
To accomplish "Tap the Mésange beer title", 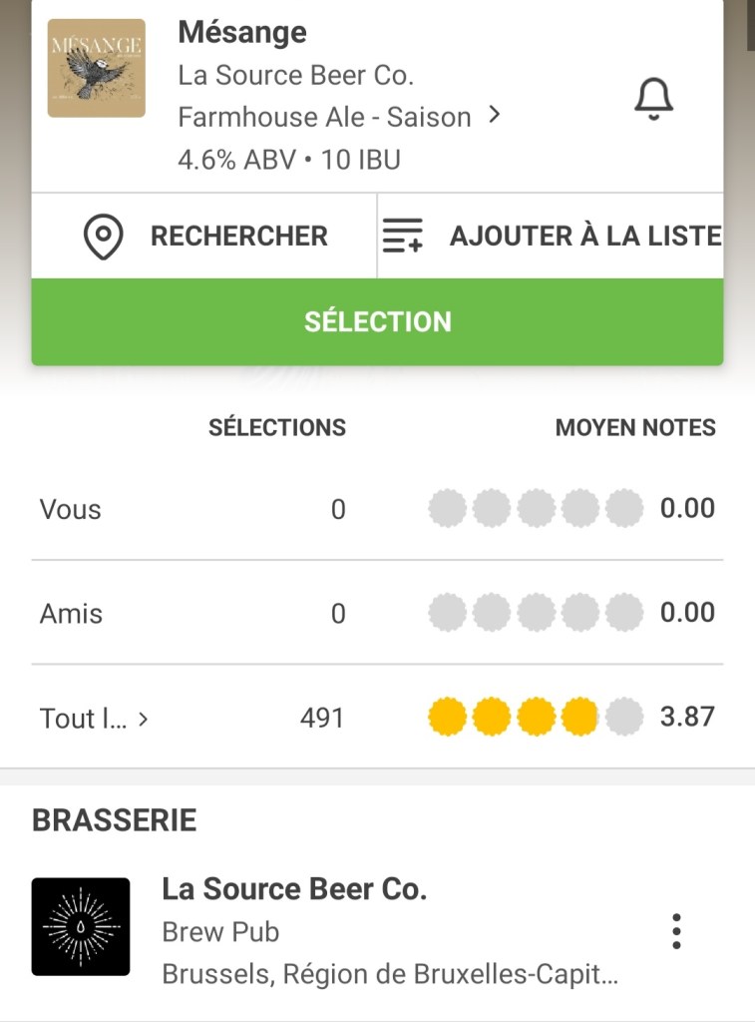I will coord(242,32).
